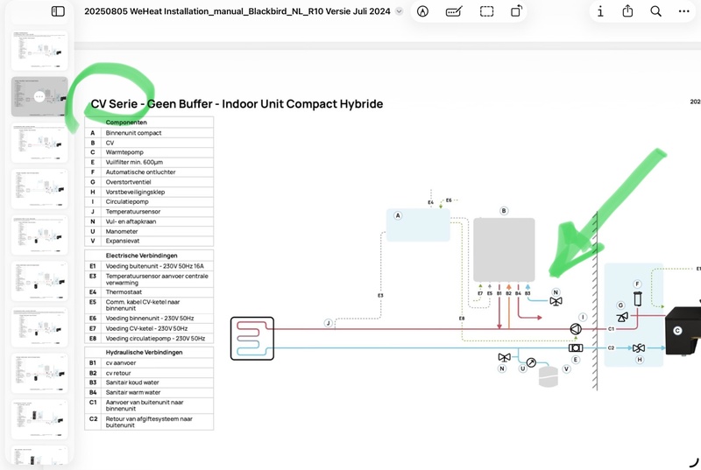This screenshot has width=701, height=470.
Task: Click the grey CV boiler box B
Action: [x=504, y=249]
